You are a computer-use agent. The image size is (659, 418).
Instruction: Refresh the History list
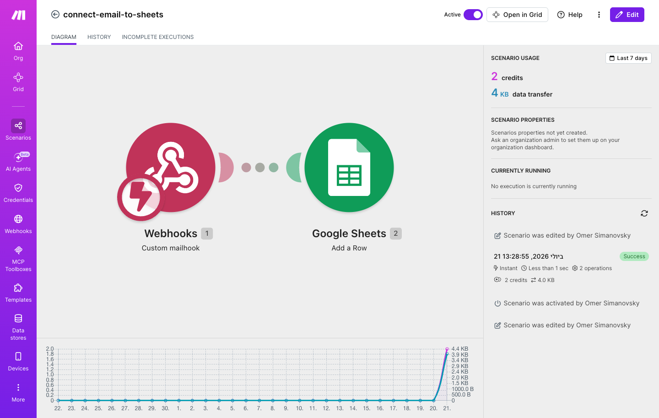point(644,213)
